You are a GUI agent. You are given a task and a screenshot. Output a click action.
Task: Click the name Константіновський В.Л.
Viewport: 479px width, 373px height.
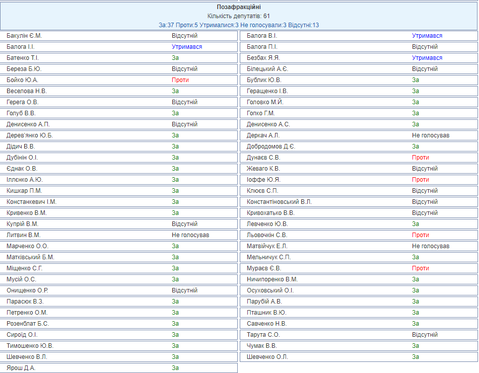tap(279, 202)
